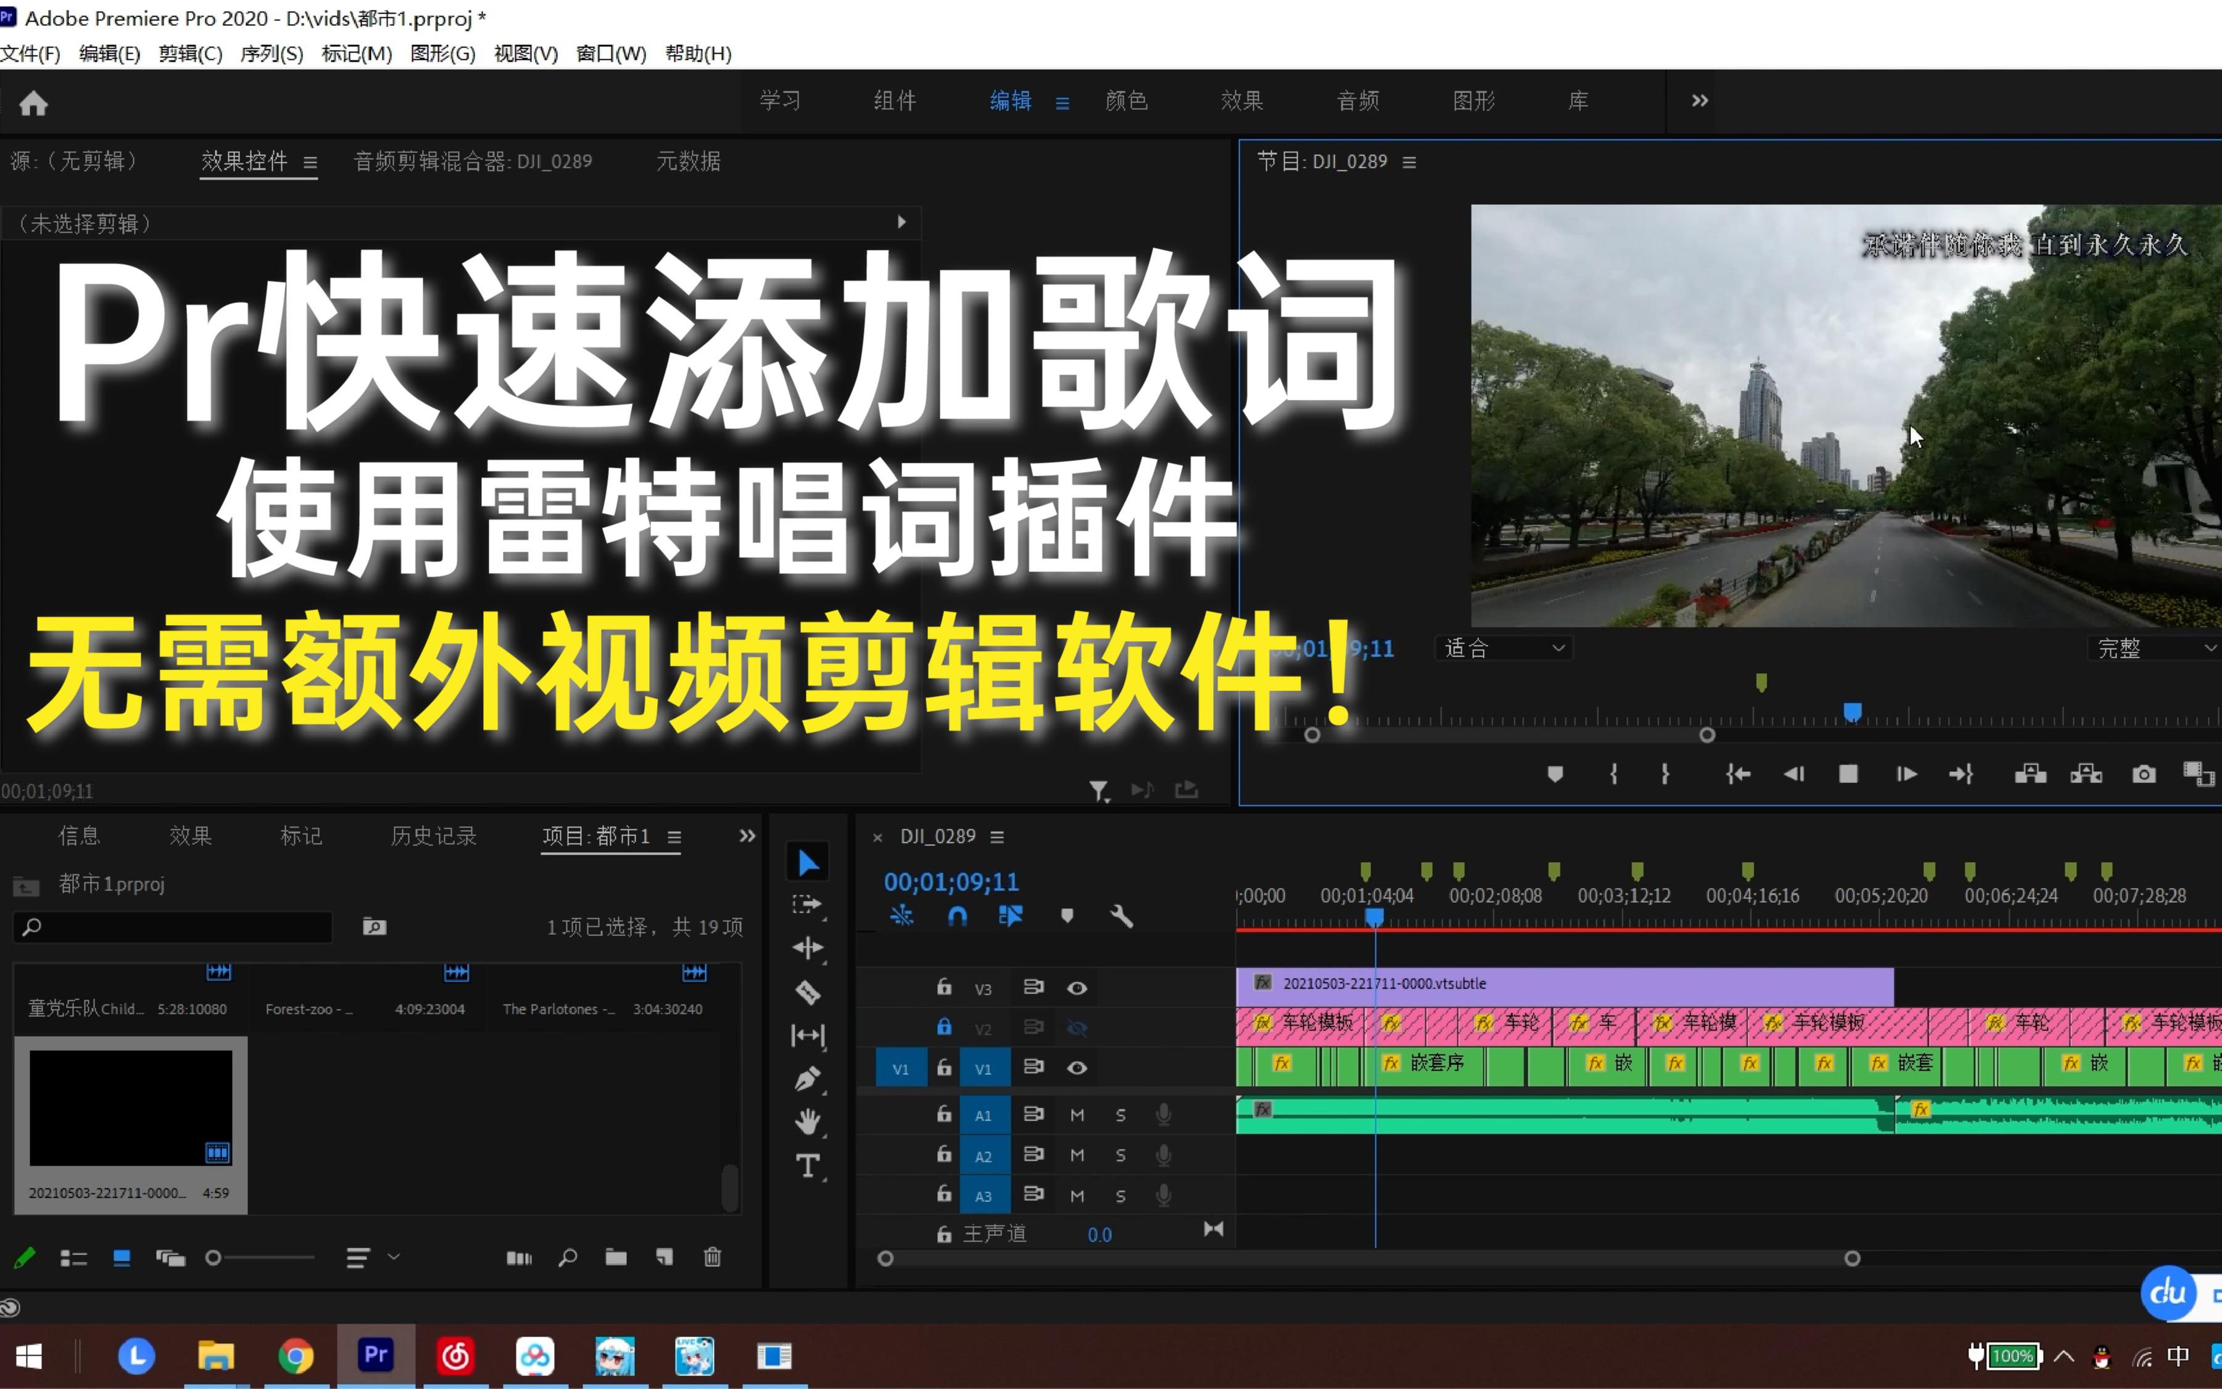This screenshot has width=2222, height=1389.
Task: Toggle snap in timeline magnet icon
Action: click(x=957, y=916)
